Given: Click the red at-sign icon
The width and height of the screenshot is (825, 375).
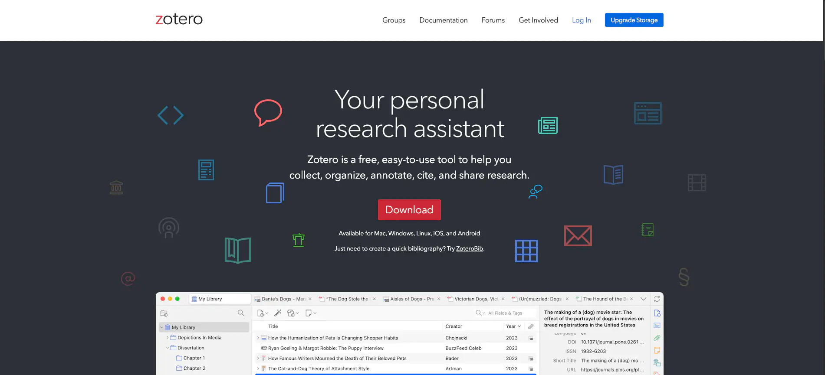Looking at the screenshot, I should click(128, 278).
